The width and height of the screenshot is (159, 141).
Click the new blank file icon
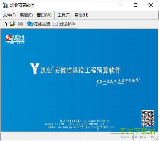pos(5,24)
